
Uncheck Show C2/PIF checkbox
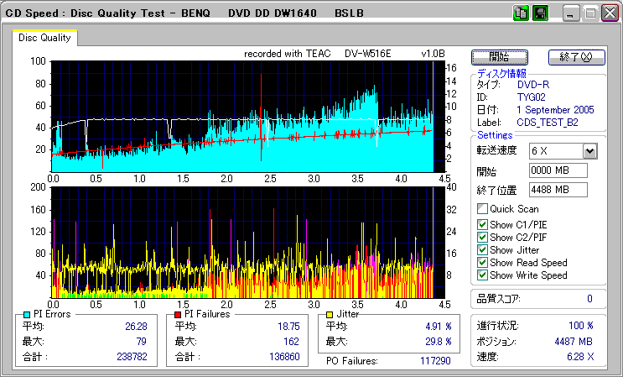[x=482, y=238]
